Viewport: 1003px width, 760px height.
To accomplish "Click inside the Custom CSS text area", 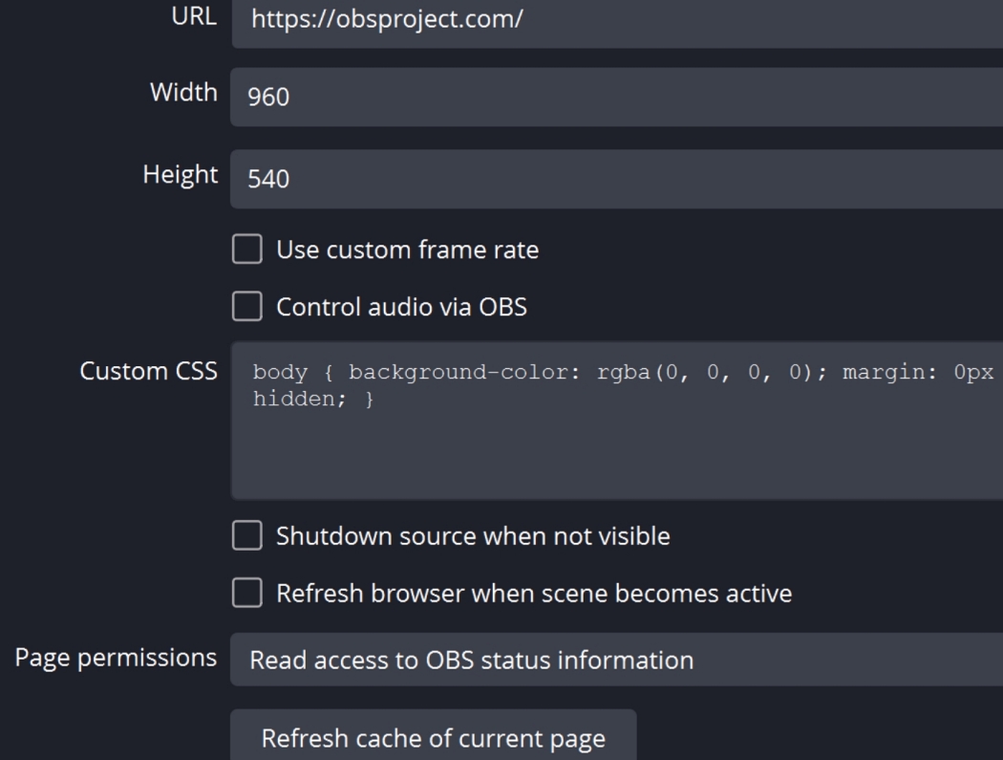I will 617,420.
